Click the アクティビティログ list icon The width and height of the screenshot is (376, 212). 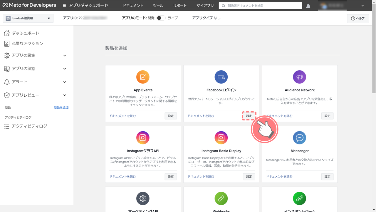(7, 126)
